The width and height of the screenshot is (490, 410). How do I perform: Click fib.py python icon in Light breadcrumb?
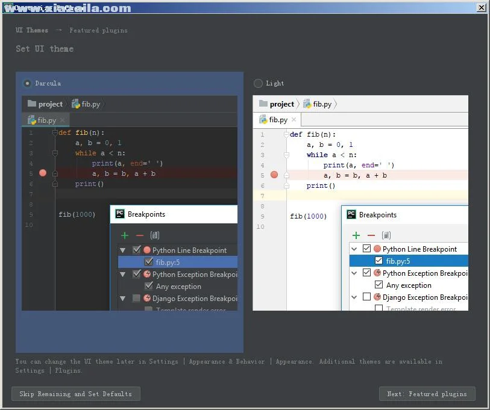pos(307,104)
